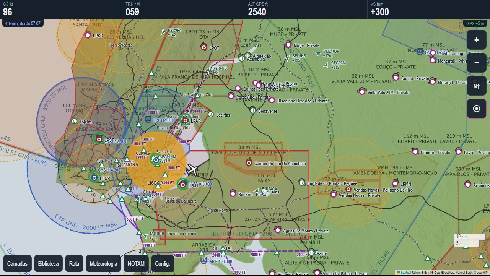Open the Meteorologia panel
This screenshot has width=490, height=276.
tap(103, 264)
